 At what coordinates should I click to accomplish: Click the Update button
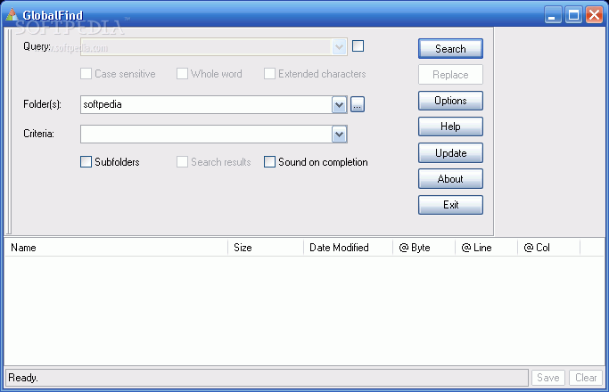450,153
